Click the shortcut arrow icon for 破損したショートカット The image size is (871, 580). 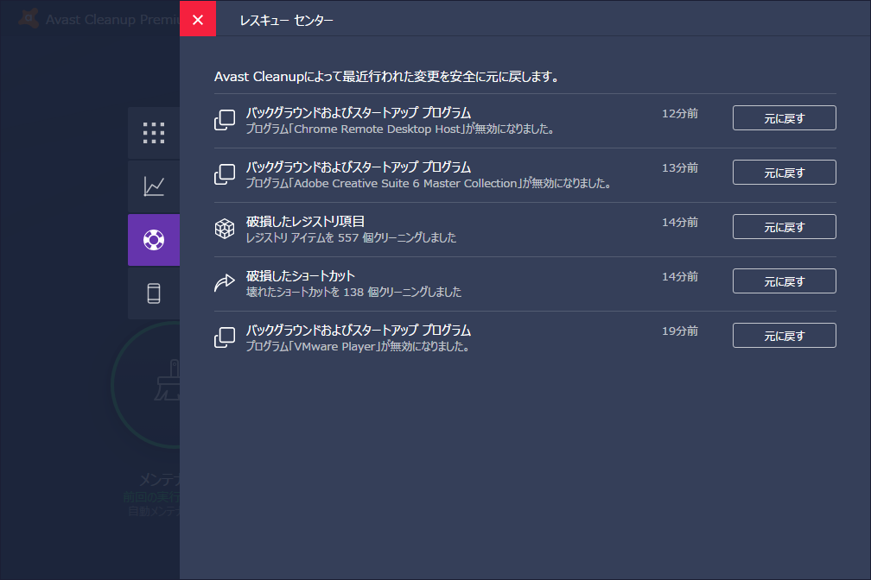[x=225, y=283]
